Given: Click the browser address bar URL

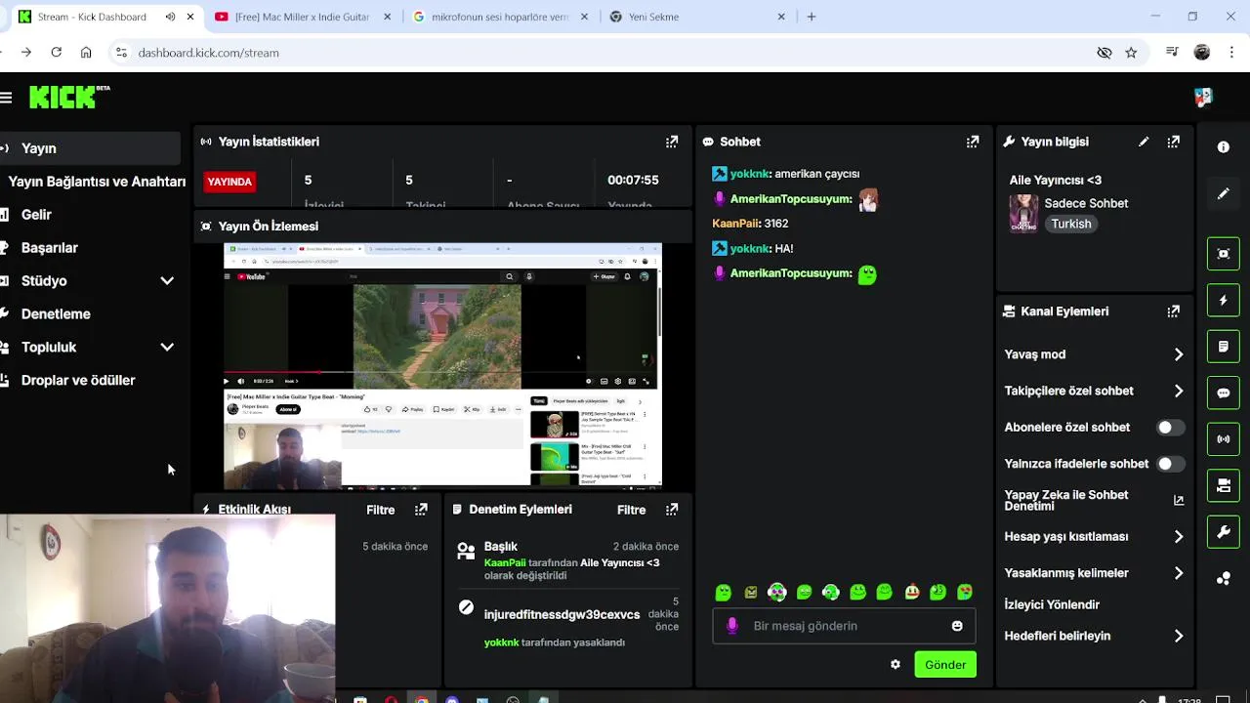Looking at the screenshot, I should [208, 53].
